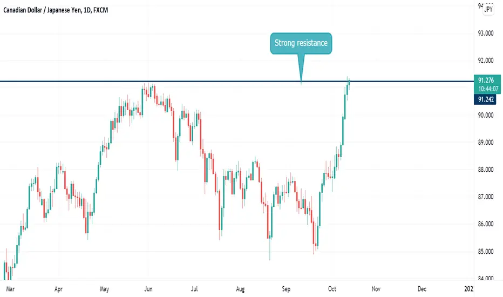
Task: Click the 88.000 price scale label
Action: [x=486, y=170]
